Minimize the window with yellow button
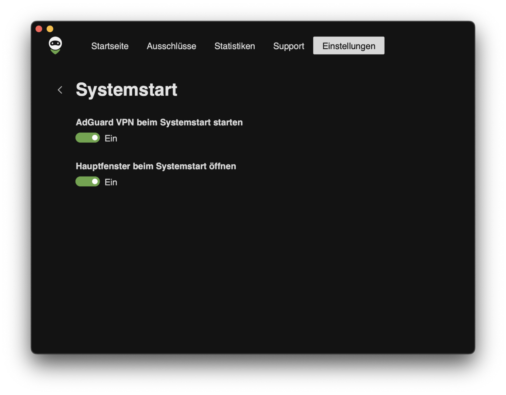The width and height of the screenshot is (506, 395). click(x=50, y=28)
